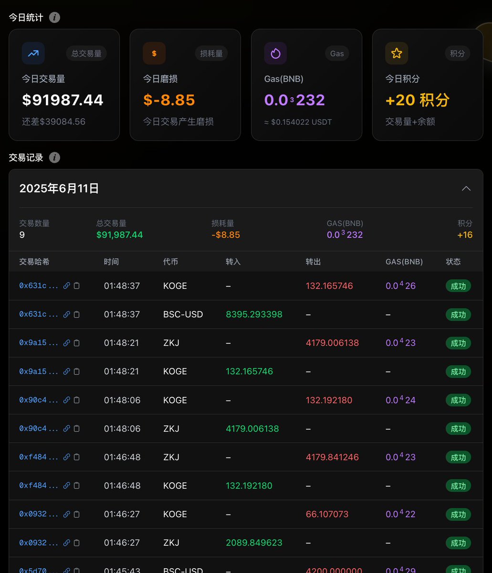
Task: Copy hash in the 0x9a15 KOGE row
Action: point(77,371)
